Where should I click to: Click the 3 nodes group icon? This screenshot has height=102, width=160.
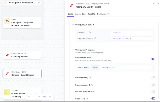pos(7,92)
